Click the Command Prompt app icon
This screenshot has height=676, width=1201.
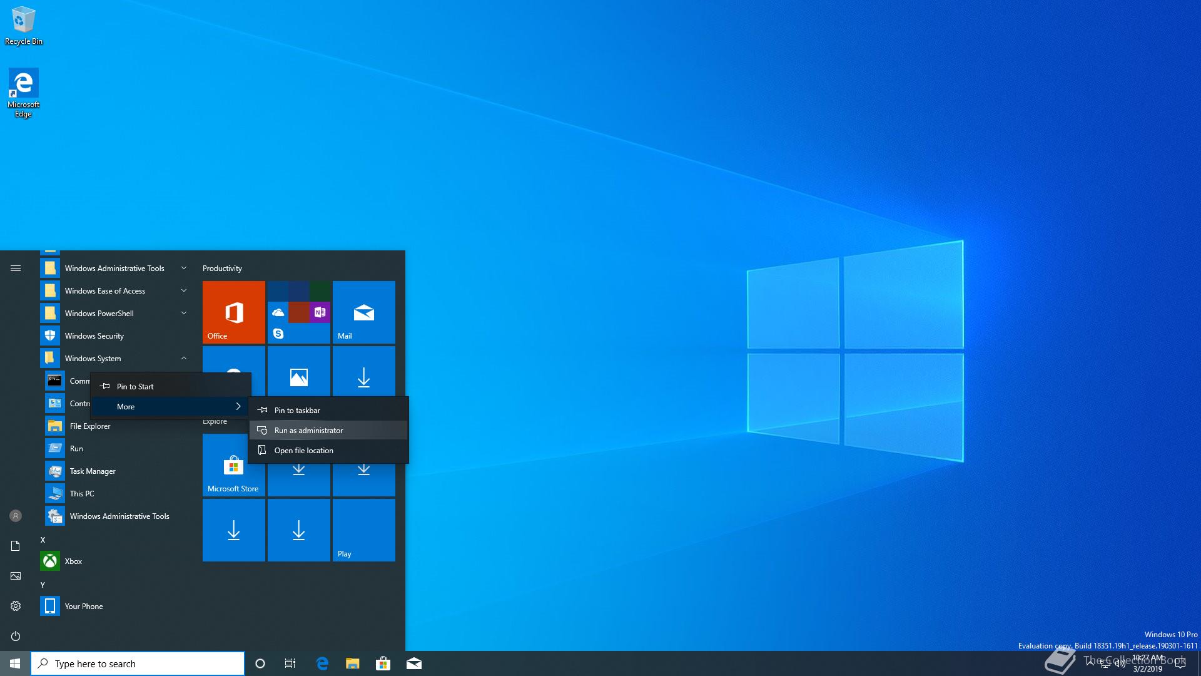coord(55,381)
